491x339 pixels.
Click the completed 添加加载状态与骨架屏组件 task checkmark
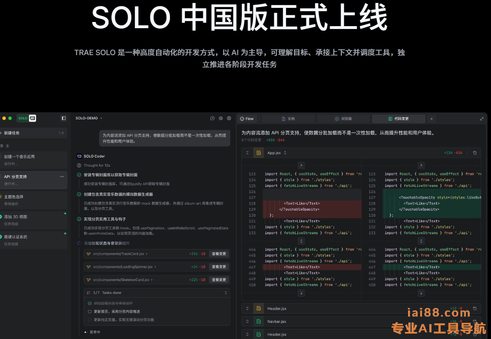(x=90, y=303)
